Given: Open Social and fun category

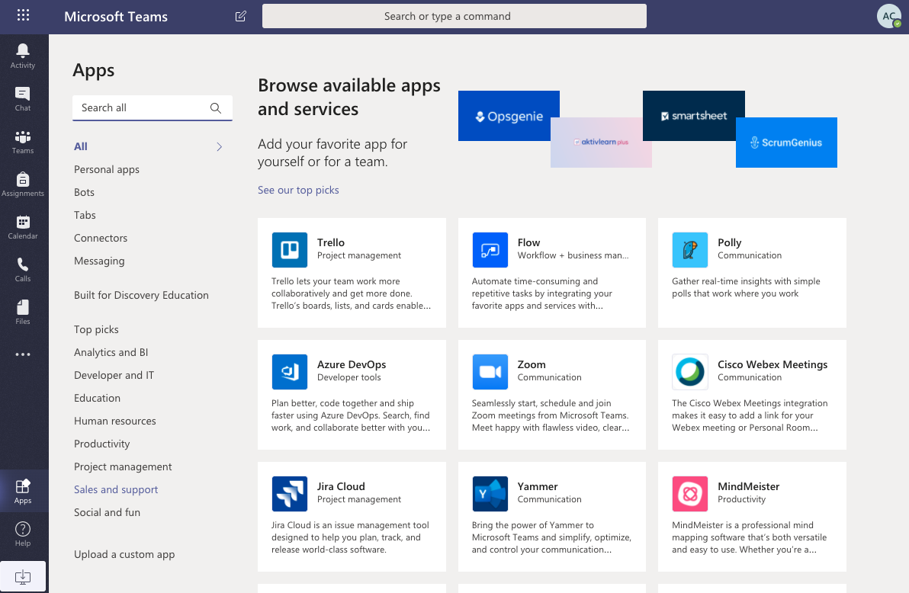Looking at the screenshot, I should pyautogui.click(x=107, y=512).
